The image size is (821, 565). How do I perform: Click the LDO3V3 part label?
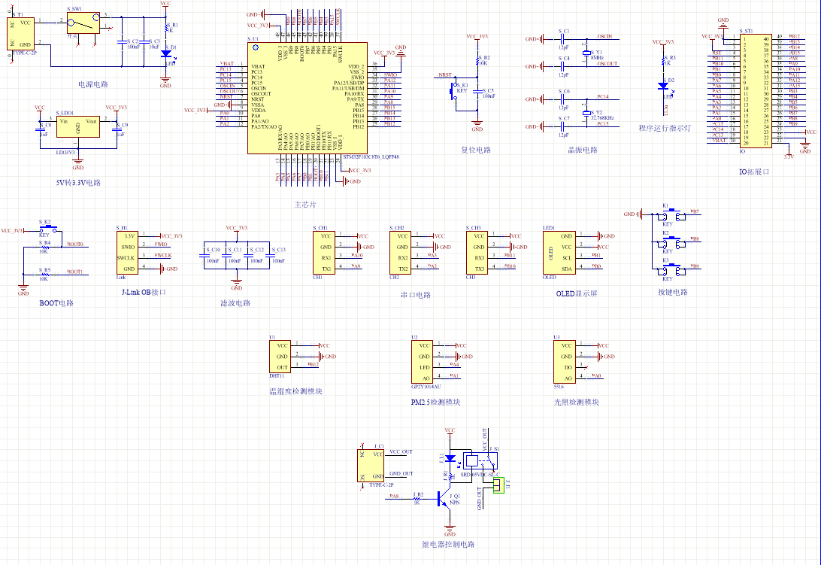pyautogui.click(x=65, y=153)
